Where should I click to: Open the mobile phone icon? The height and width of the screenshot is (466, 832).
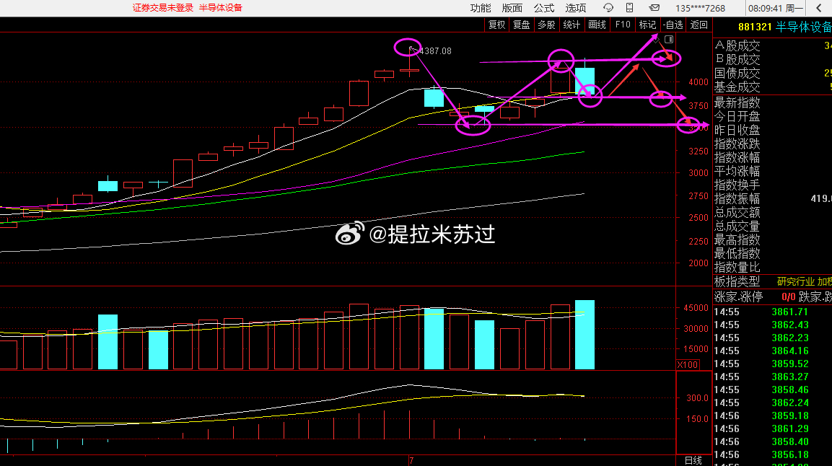629,7
